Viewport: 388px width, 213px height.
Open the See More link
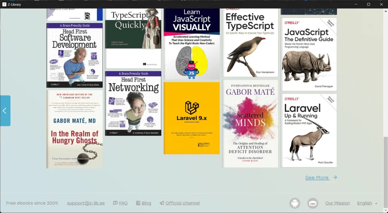(x=317, y=177)
